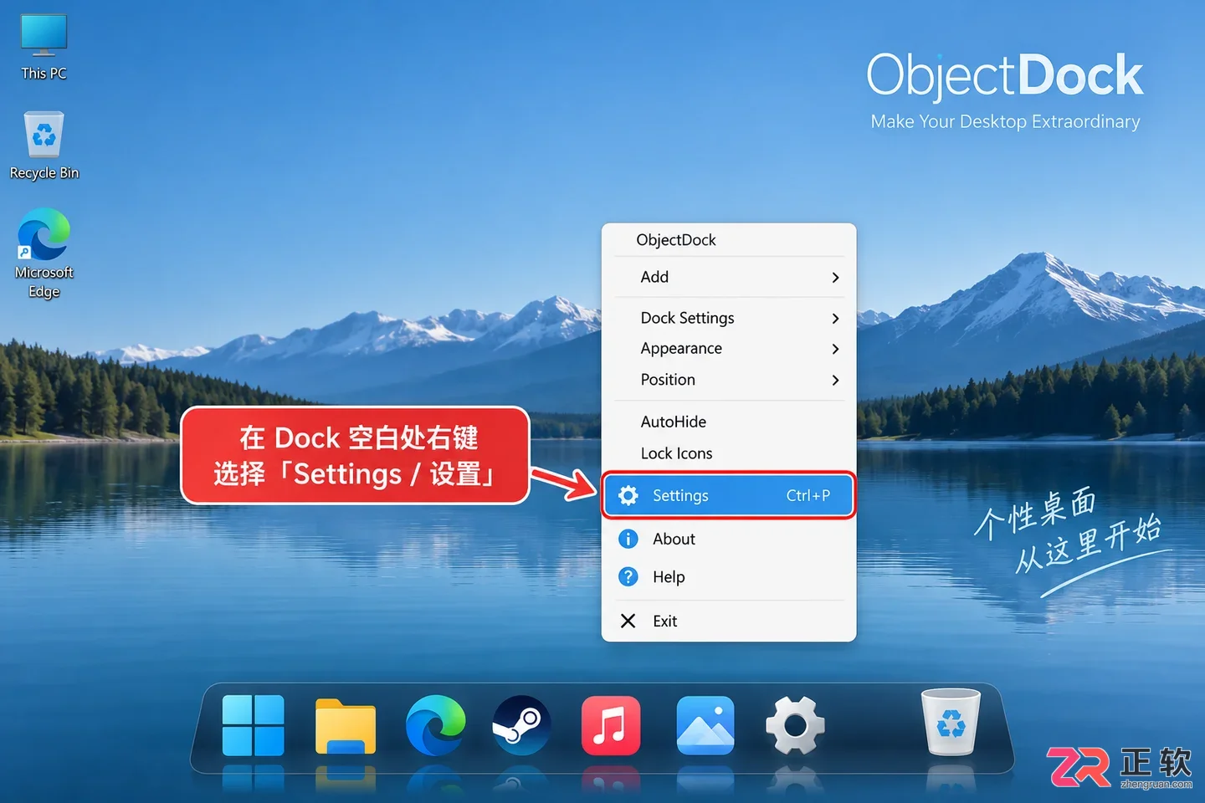
Task: Select Recycle Bin desktop icon
Action: click(x=44, y=146)
